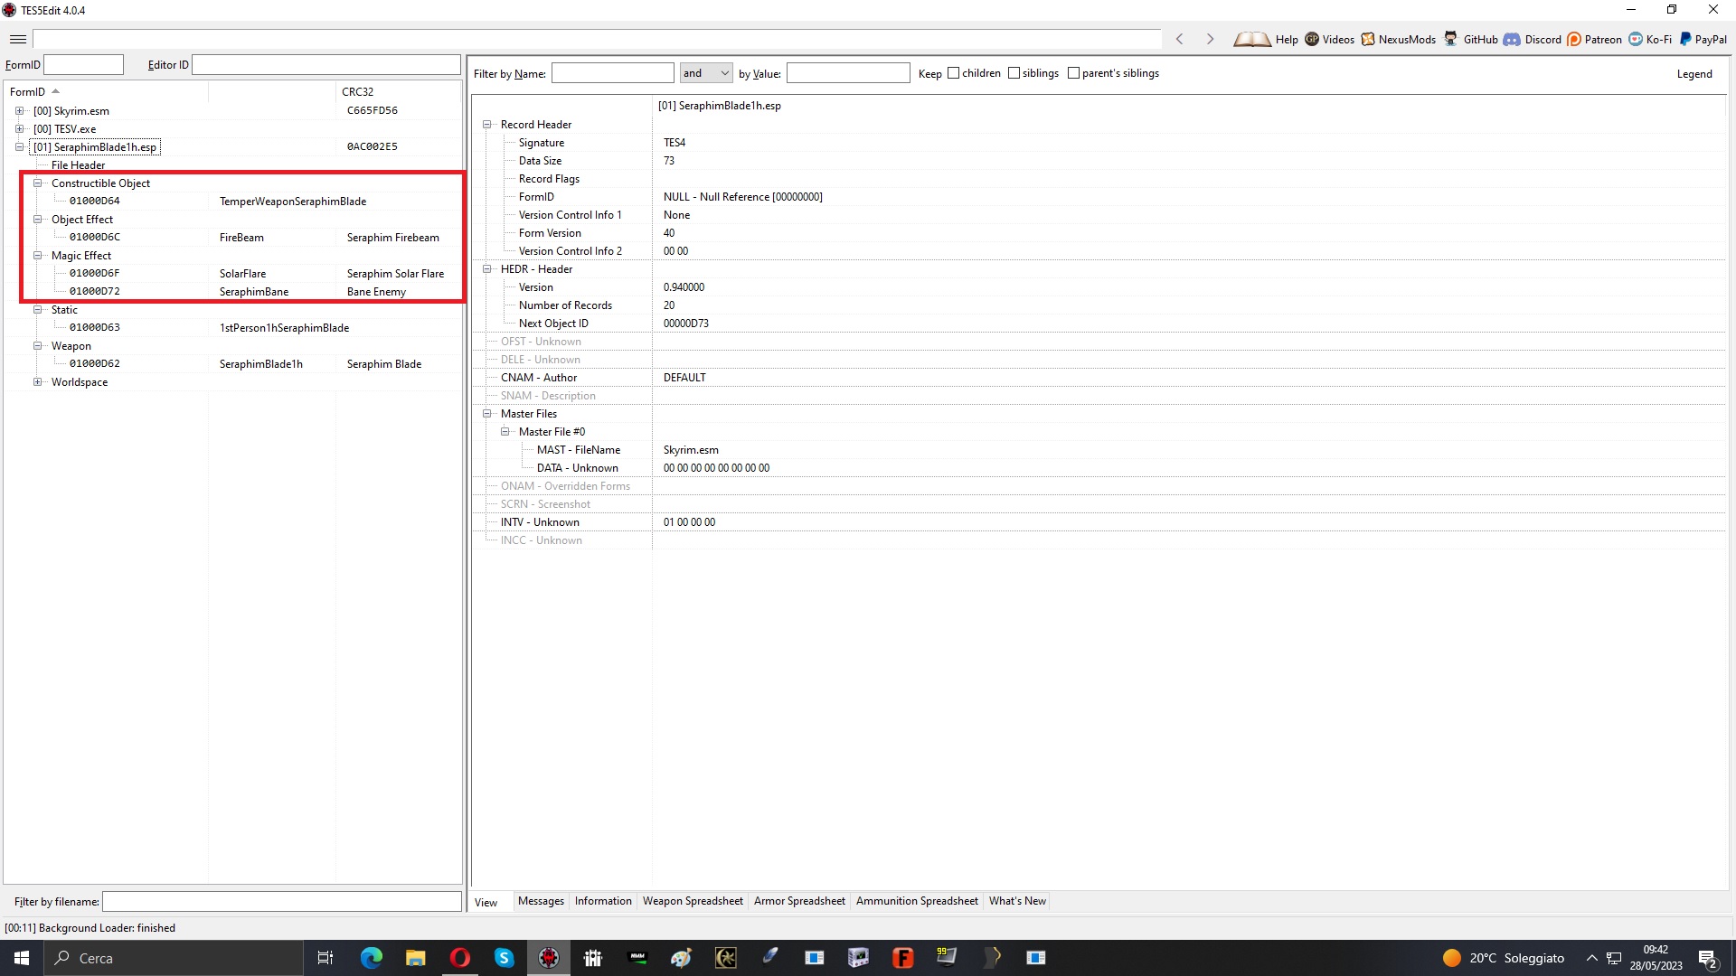This screenshot has width=1736, height=976.
Task: Enable the Keep children checkbox
Action: tap(953, 73)
